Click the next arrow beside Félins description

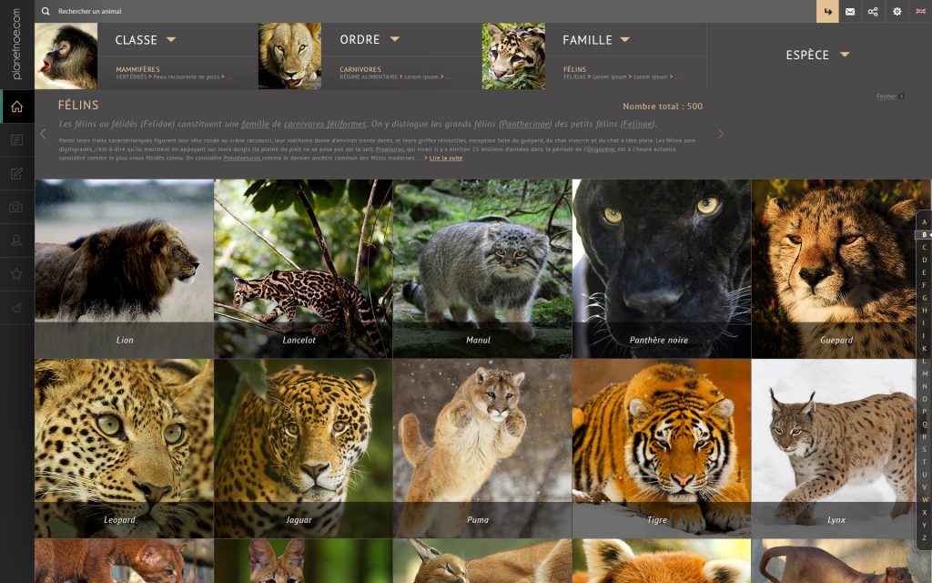coord(721,134)
